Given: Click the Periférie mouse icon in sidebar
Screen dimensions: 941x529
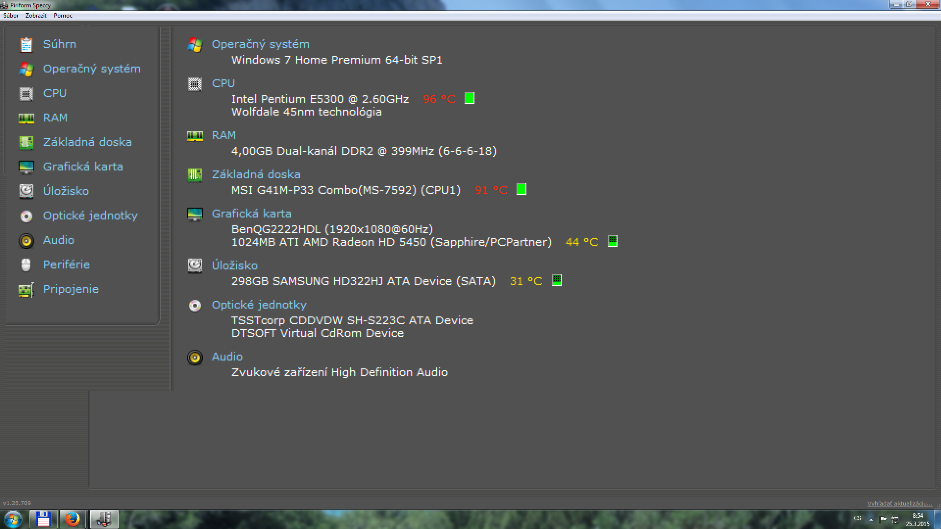Looking at the screenshot, I should 26,265.
